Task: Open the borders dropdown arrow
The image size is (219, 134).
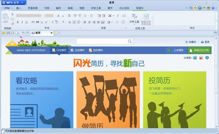Action: click(126, 22)
